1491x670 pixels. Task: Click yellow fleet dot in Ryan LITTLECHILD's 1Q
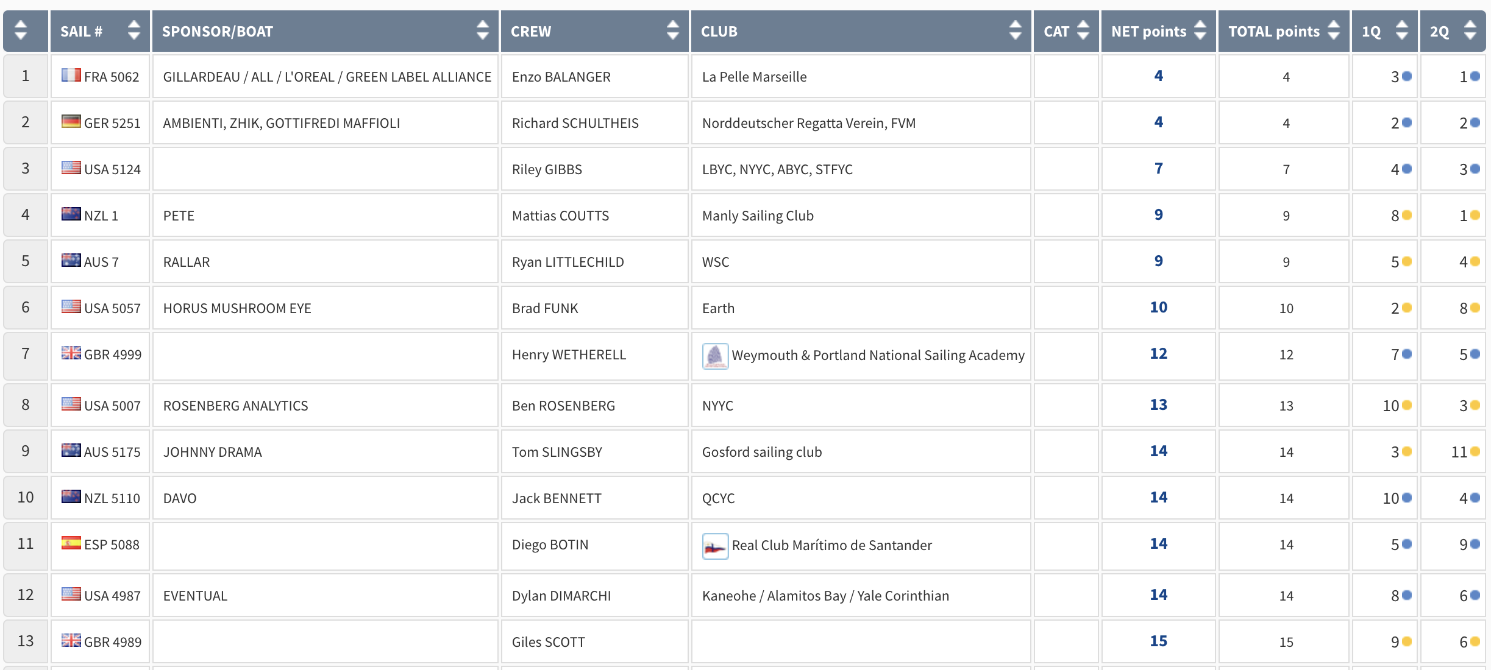(x=1407, y=261)
